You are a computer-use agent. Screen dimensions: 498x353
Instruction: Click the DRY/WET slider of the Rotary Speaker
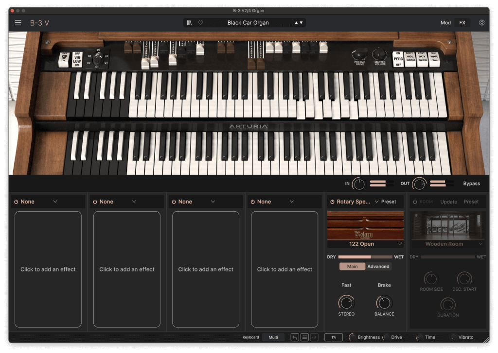(x=365, y=256)
